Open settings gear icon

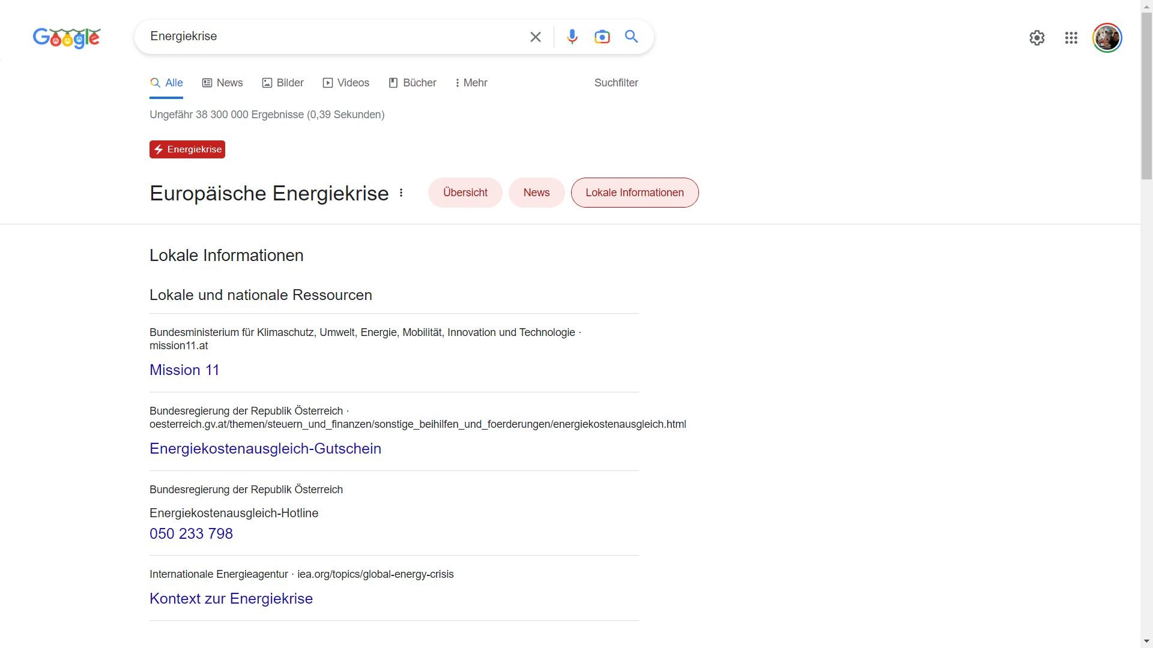1036,38
